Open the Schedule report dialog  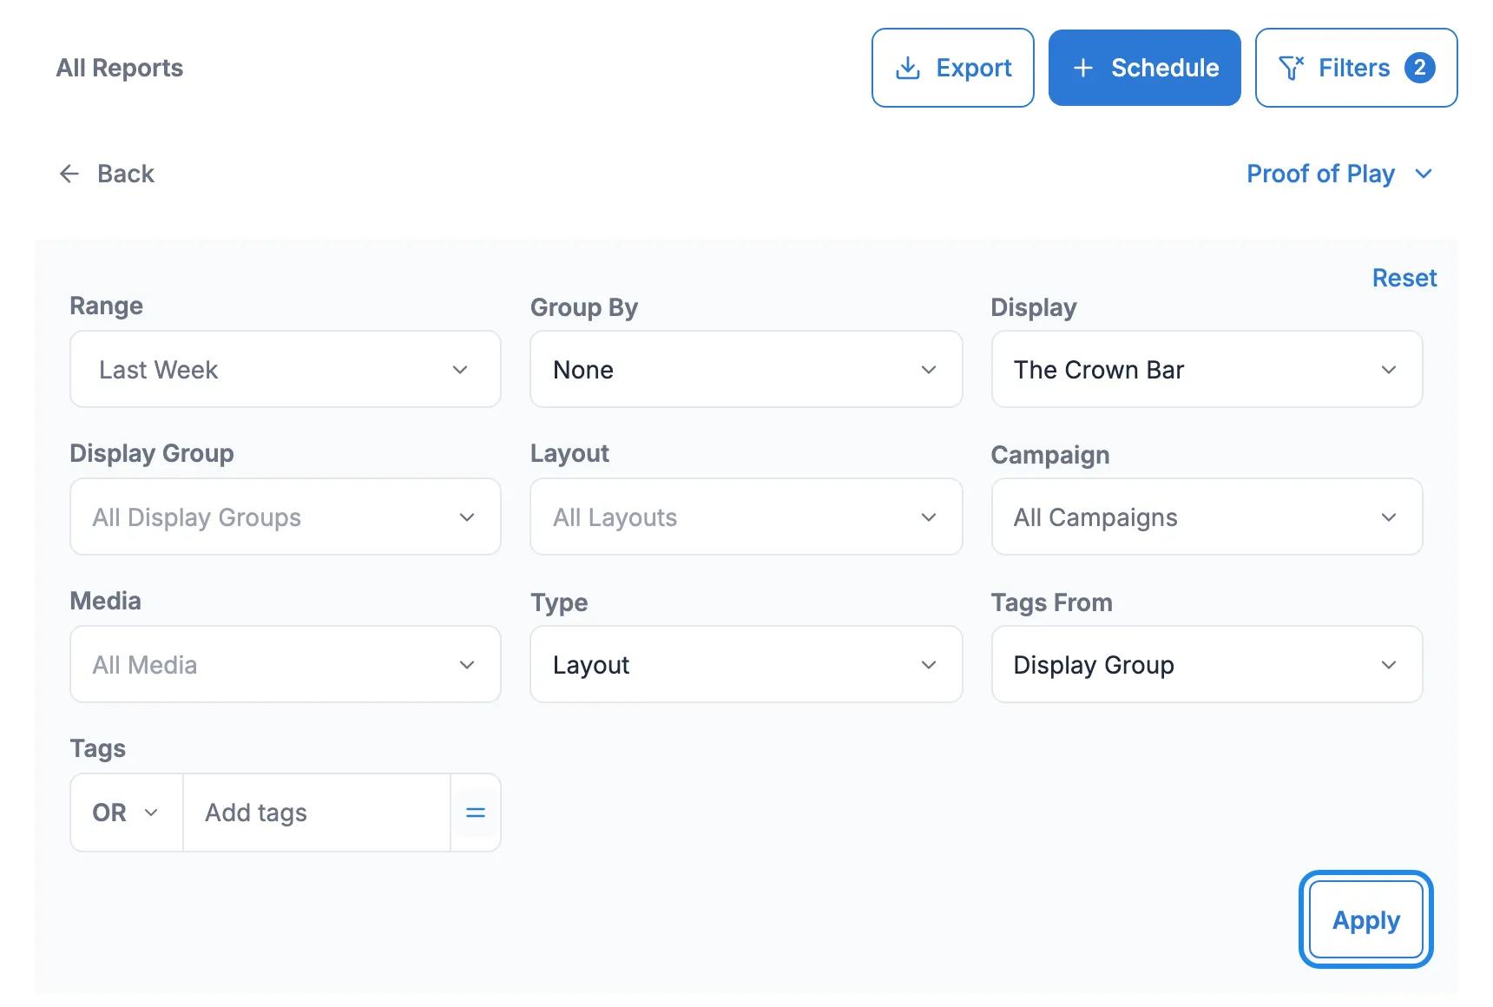[x=1144, y=68]
